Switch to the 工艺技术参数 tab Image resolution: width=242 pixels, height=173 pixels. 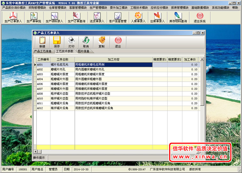coord(65,51)
